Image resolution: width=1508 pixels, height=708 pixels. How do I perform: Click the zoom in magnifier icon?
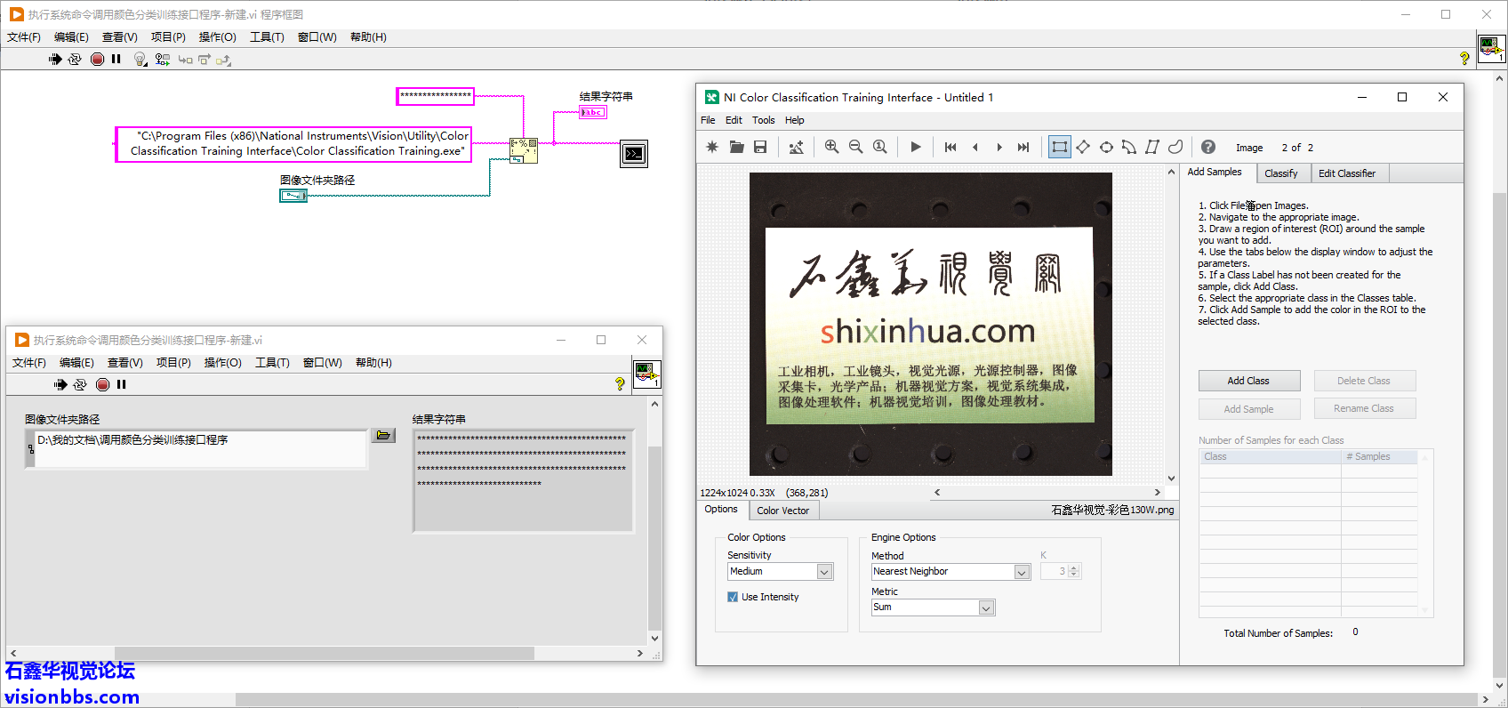tap(831, 148)
